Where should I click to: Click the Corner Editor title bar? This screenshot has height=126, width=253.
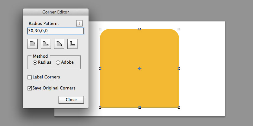point(56,12)
